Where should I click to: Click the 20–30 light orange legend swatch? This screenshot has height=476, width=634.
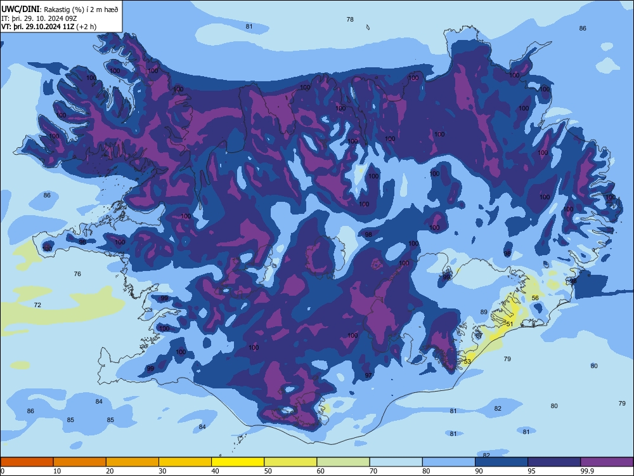pyautogui.click(x=133, y=462)
